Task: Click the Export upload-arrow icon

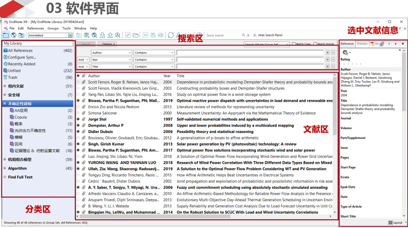Action: (110, 35)
